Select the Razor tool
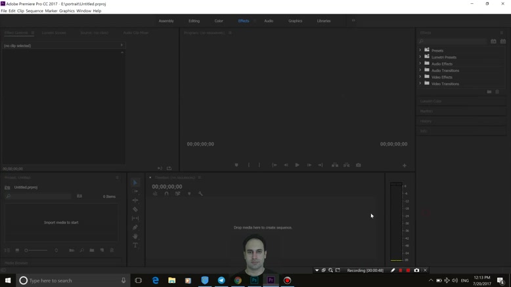Screen dimensions: 511x287 pyautogui.click(x=135, y=210)
